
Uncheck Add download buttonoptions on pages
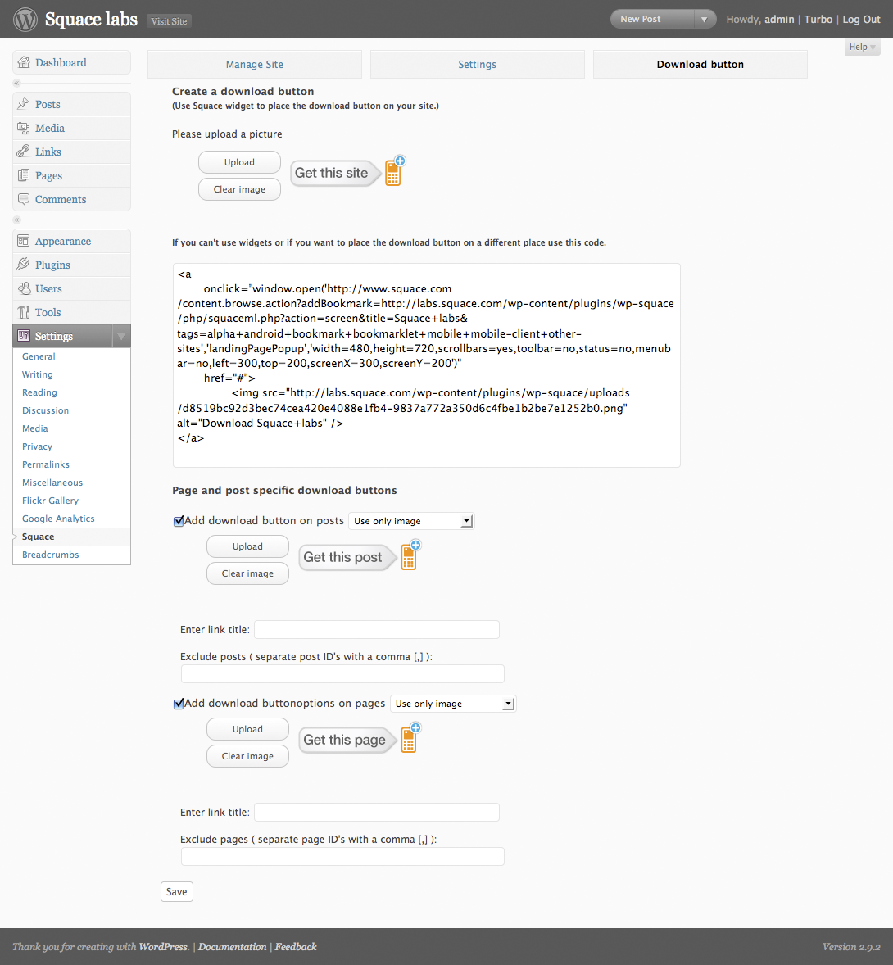coord(179,704)
